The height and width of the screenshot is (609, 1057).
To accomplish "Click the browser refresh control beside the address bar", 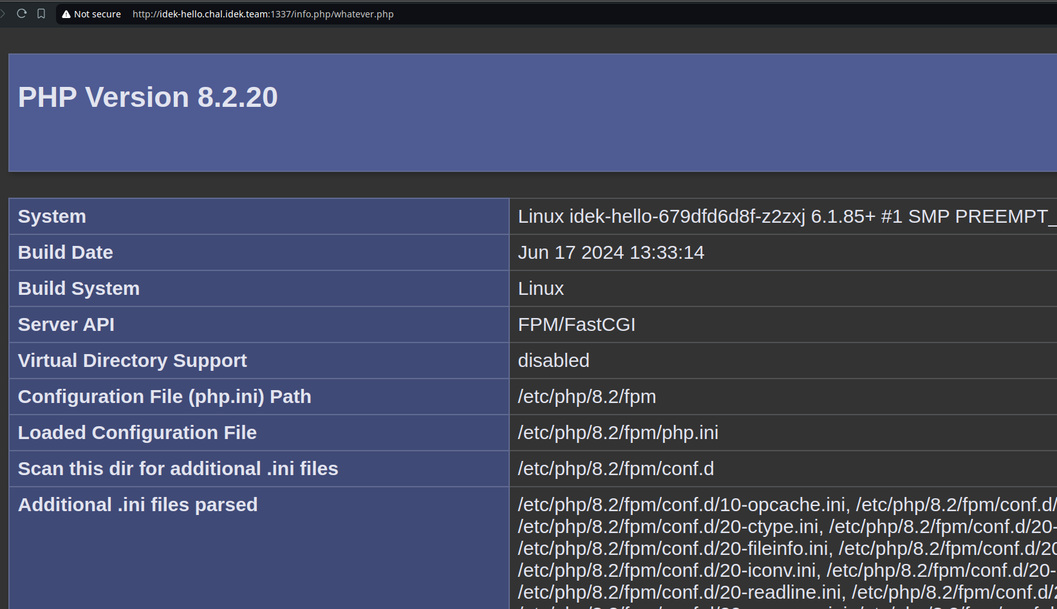I will point(22,14).
